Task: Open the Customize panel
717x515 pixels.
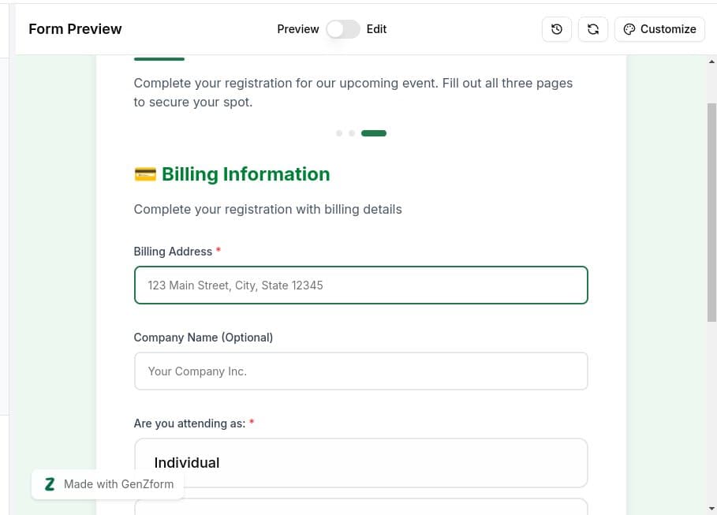Action: tap(659, 28)
